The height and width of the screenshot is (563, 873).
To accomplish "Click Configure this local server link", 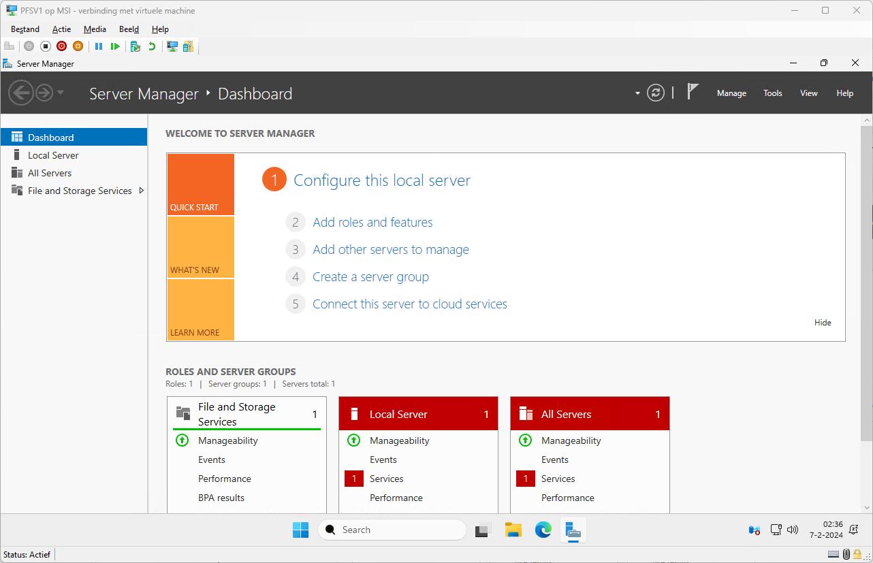I will pyautogui.click(x=382, y=180).
